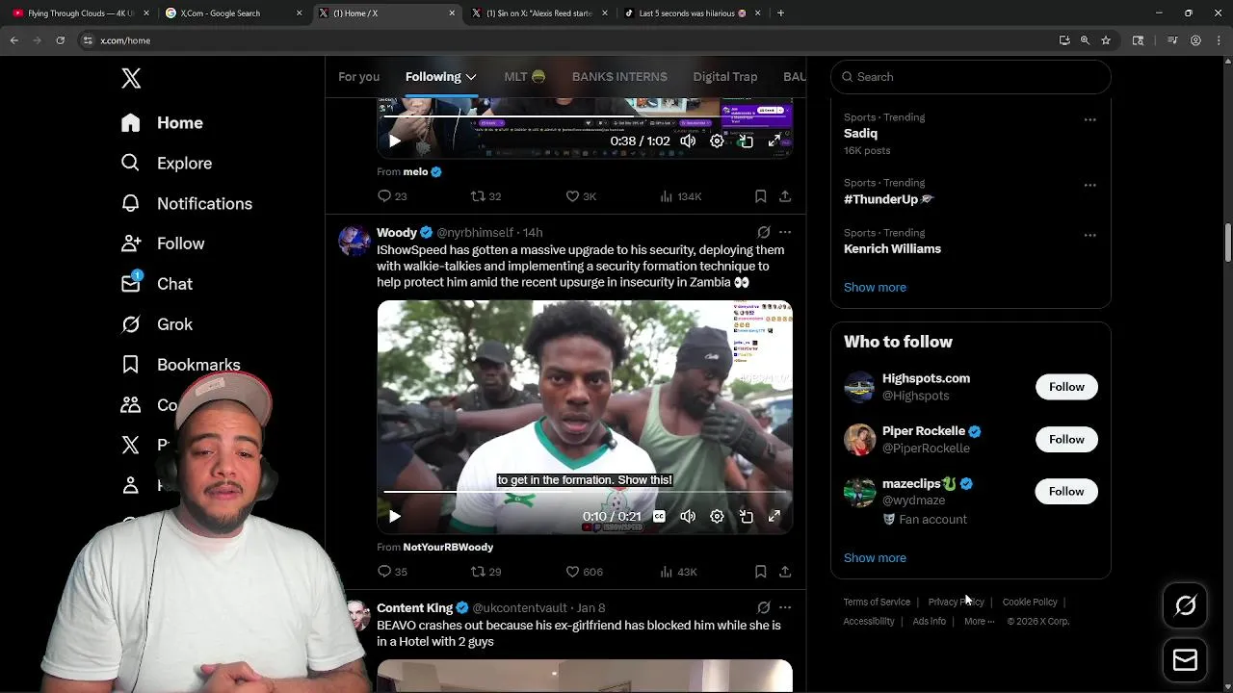The image size is (1233, 693).
Task: Switch to Flying Through Clouds YouTube tab
Action: pyautogui.click(x=81, y=13)
